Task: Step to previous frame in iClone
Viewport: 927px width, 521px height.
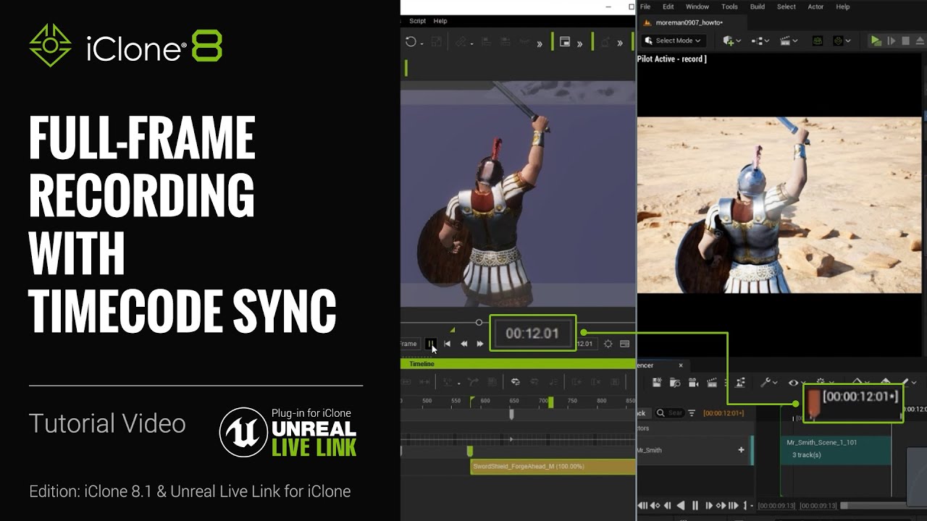Action: click(463, 344)
